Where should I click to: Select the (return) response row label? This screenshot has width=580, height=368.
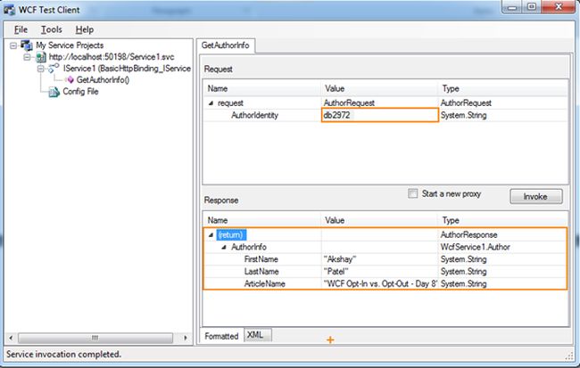coord(230,235)
